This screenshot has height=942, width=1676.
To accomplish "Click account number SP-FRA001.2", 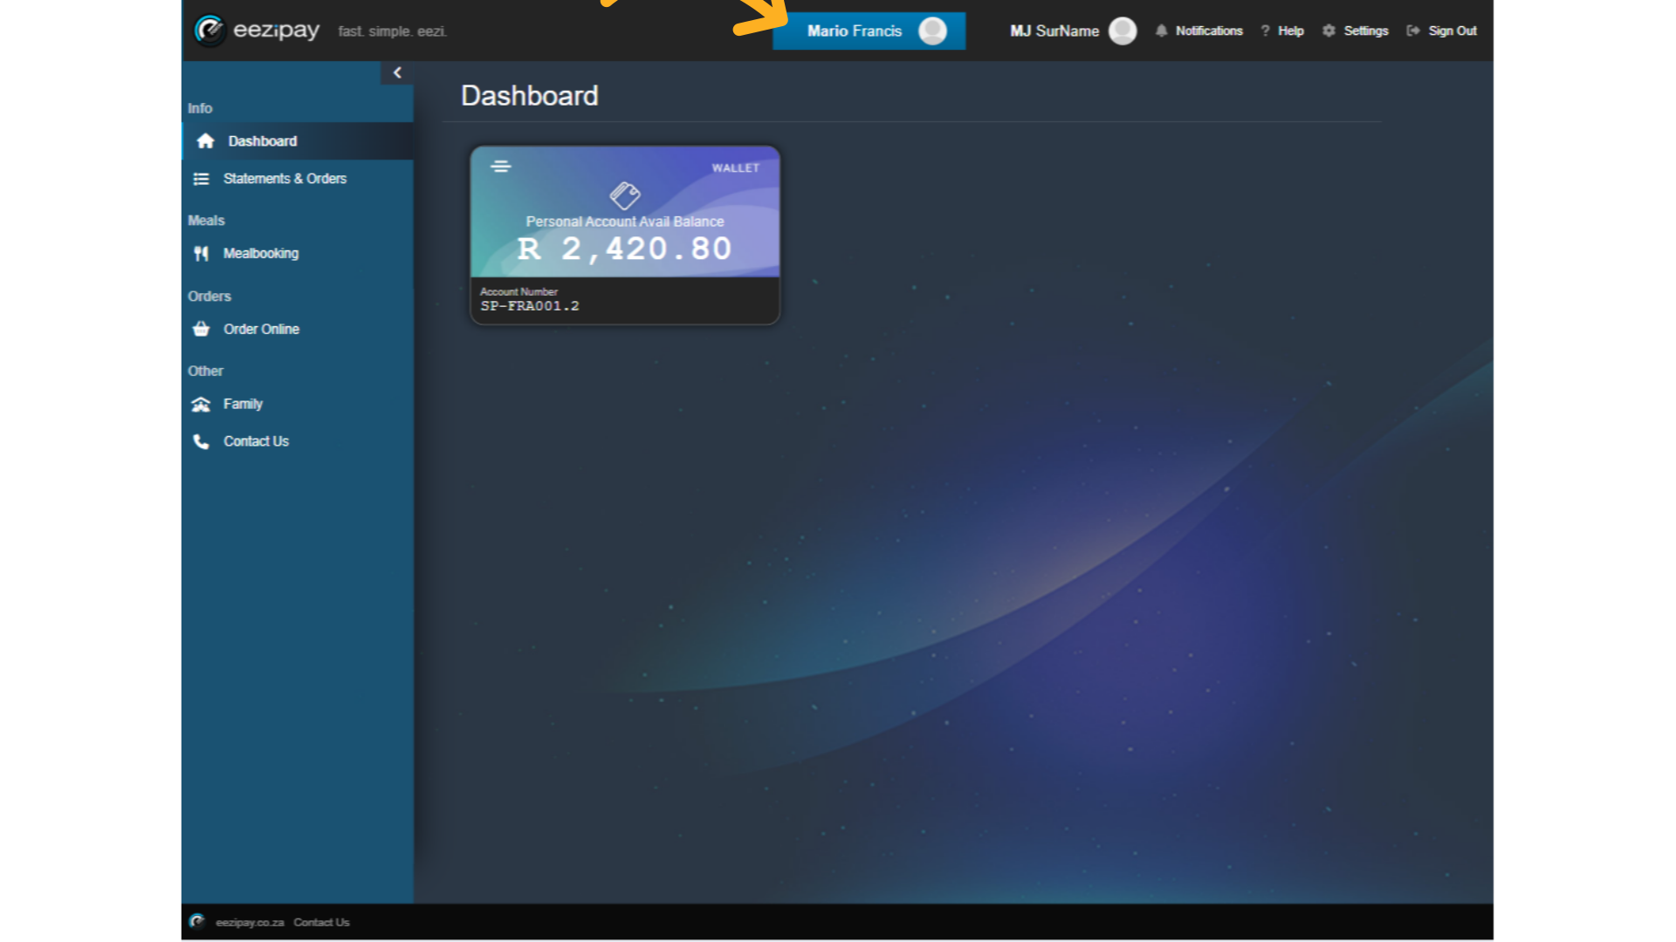I will pyautogui.click(x=530, y=306).
